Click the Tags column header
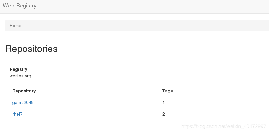Image resolution: width=269 pixels, height=132 pixels. coord(167,91)
